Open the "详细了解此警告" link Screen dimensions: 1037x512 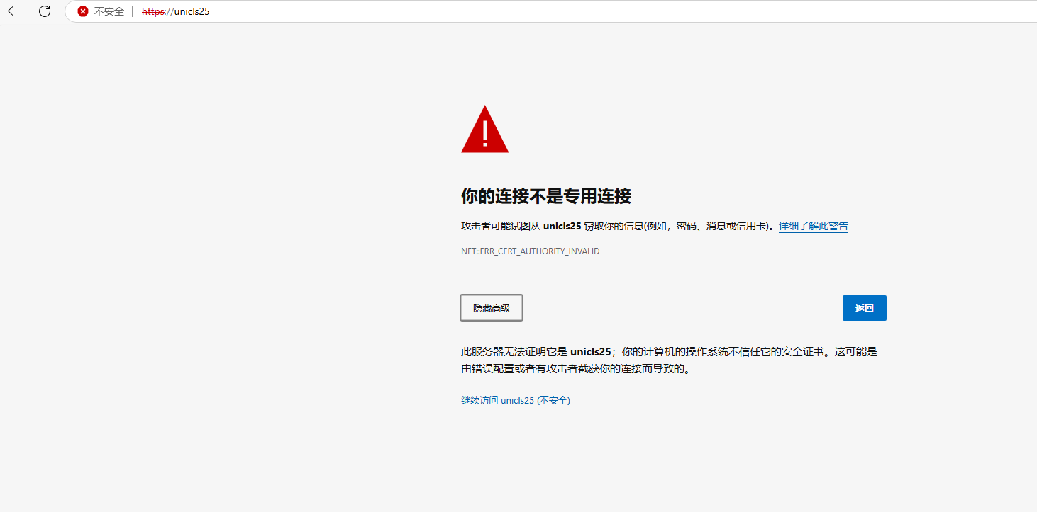pos(813,227)
